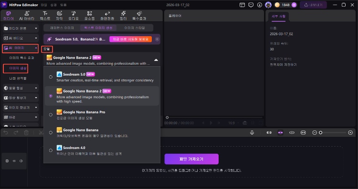The height and width of the screenshot is (189, 358).
Task: Add credits with the purple plus icon
Action: click(294, 5)
